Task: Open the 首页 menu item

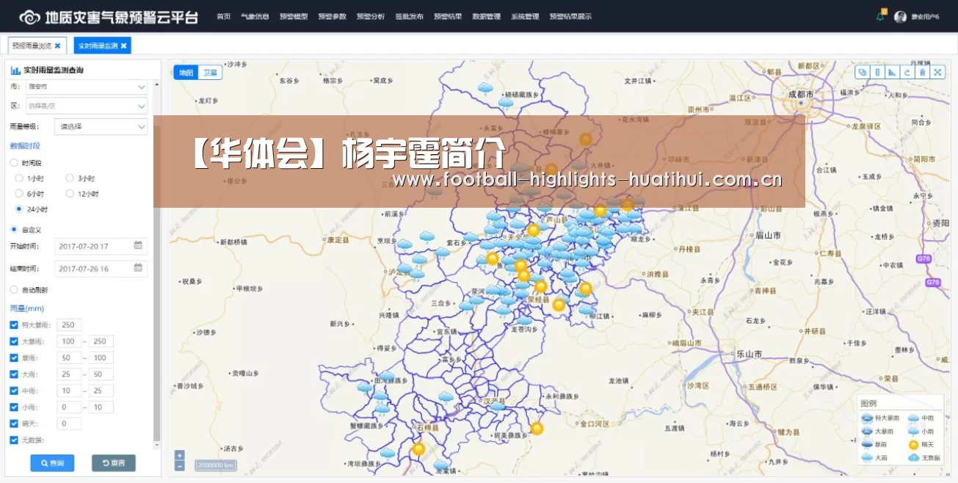Action: [224, 17]
